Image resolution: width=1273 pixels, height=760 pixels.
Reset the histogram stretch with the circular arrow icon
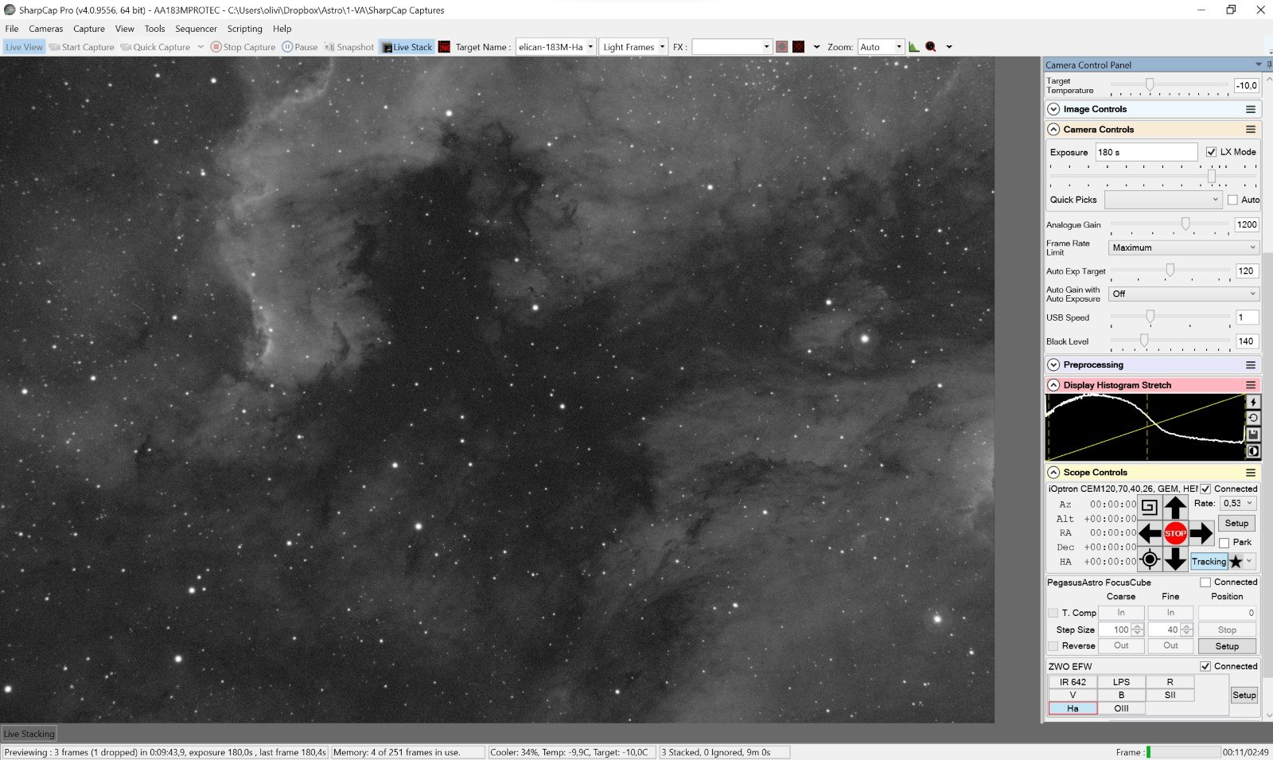pos(1252,418)
